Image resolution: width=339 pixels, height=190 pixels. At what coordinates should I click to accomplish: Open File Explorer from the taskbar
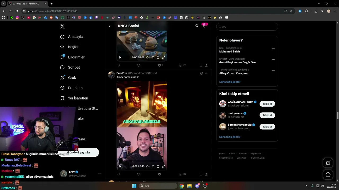pos(189,186)
